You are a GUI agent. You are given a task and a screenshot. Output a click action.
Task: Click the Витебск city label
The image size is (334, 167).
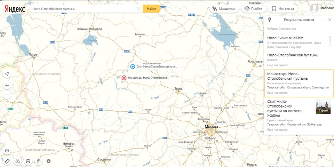click(69, 144)
